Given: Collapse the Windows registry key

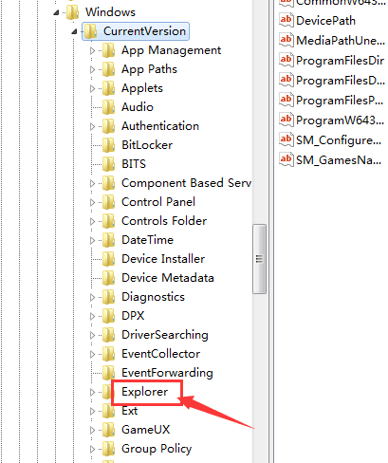Looking at the screenshot, I should tap(56, 12).
